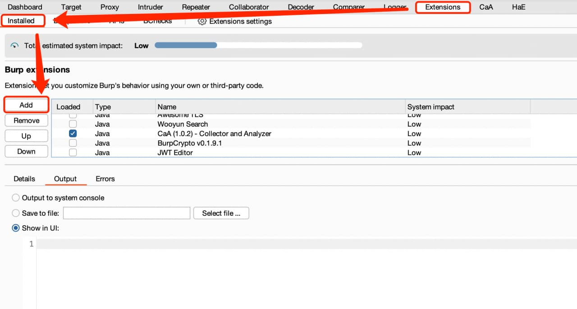Uncheck the CaA Collector and Analyzer extension
The height and width of the screenshot is (309, 577).
tap(73, 133)
